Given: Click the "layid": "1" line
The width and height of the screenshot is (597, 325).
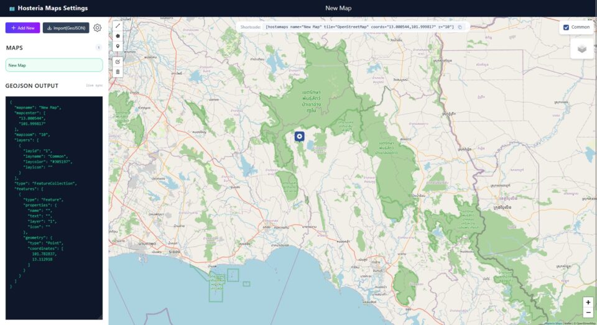Looking at the screenshot, I should pos(37,151).
